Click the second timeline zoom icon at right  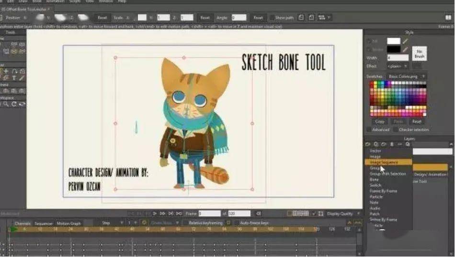[358, 223]
